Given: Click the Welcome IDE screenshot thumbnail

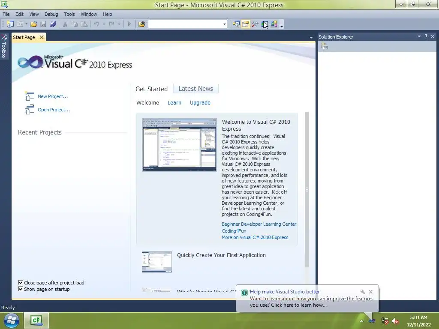Looking at the screenshot, I should pyautogui.click(x=179, y=145).
